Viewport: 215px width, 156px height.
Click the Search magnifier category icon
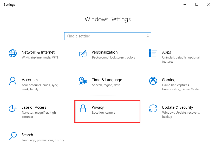click(13, 136)
